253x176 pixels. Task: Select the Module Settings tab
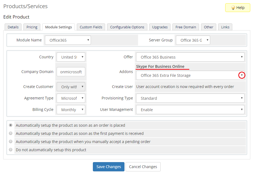pyautogui.click(x=58, y=27)
